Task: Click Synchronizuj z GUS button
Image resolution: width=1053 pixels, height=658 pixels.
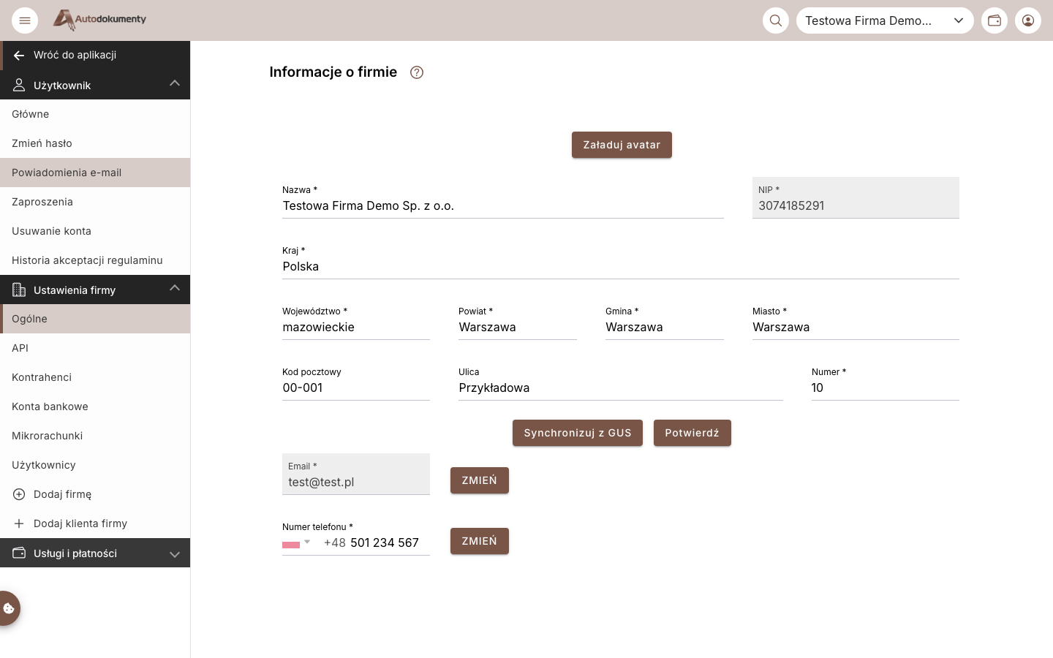Action: [578, 433]
